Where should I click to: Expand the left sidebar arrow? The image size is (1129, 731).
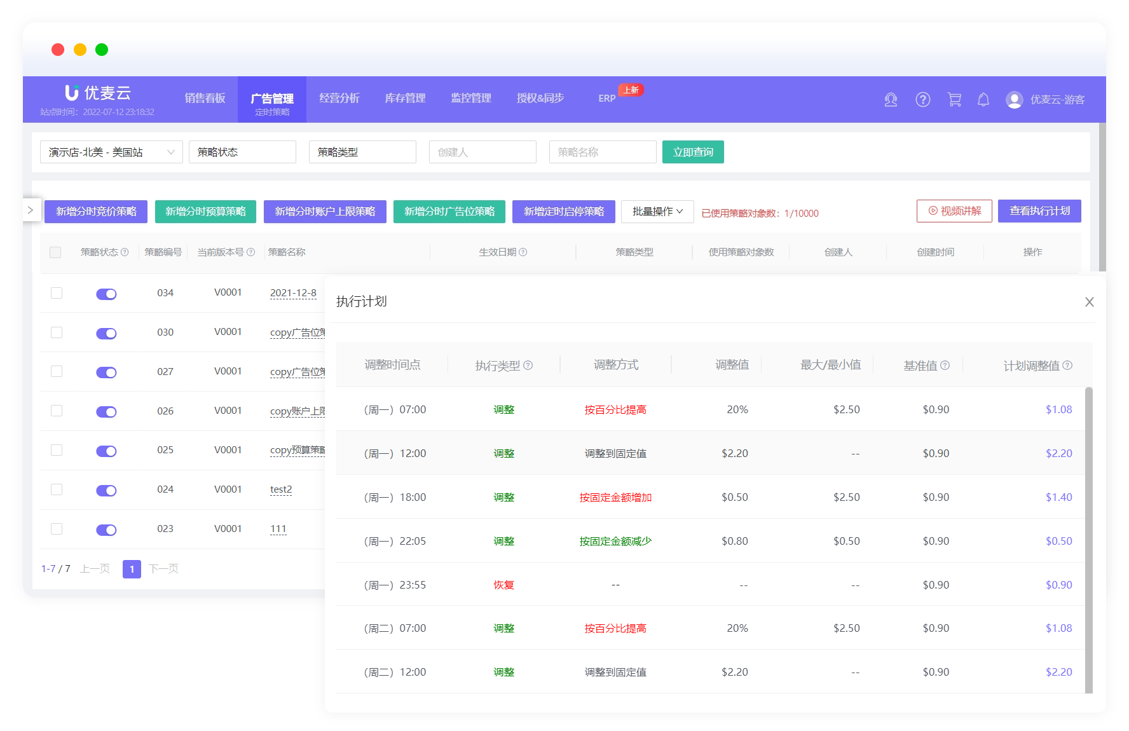(30, 210)
